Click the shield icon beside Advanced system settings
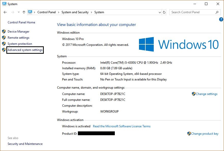 coord(4,50)
